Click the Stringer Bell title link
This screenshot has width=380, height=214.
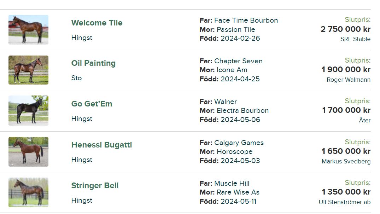[x=95, y=186]
